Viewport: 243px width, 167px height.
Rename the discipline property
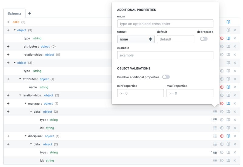(35, 136)
